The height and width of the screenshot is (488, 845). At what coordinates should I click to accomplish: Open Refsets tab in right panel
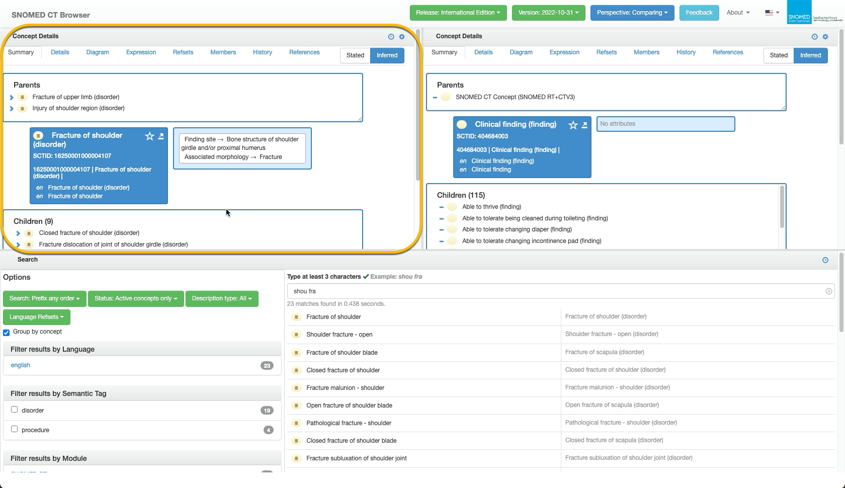(607, 52)
